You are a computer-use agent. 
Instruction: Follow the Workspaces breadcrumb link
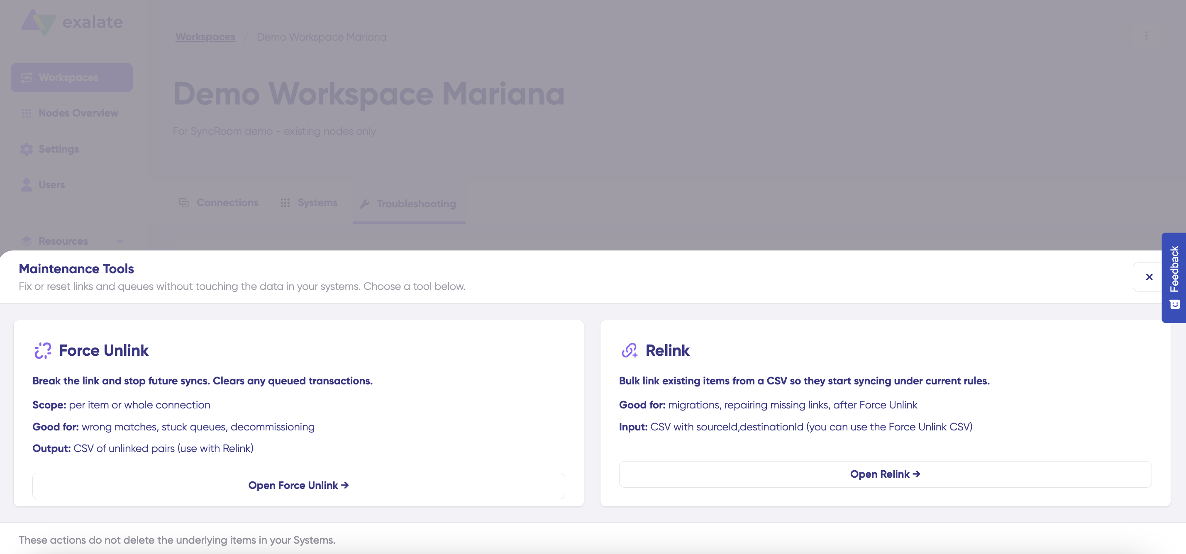tap(205, 37)
